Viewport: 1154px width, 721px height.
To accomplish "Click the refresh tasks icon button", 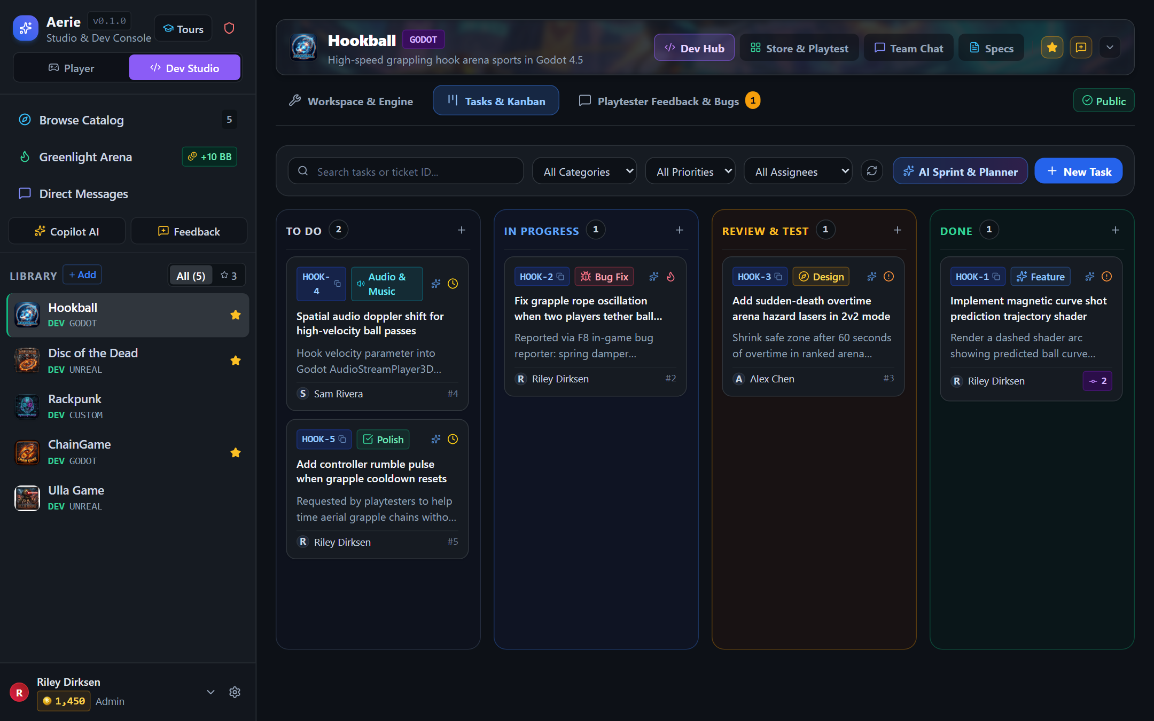I will point(872,171).
